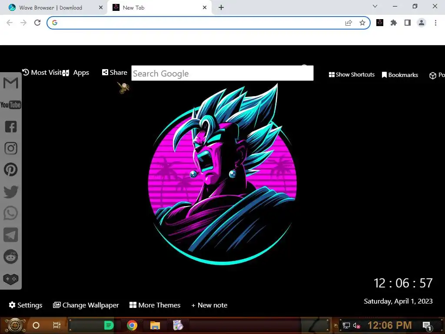Viewport: 445px width, 334px height.
Task: Open the Bookmarks list
Action: pyautogui.click(x=400, y=75)
